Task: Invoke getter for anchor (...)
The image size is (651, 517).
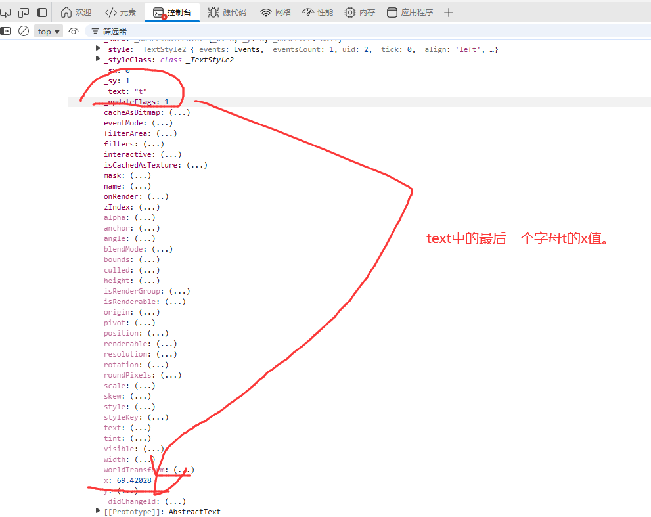Action: coord(149,228)
